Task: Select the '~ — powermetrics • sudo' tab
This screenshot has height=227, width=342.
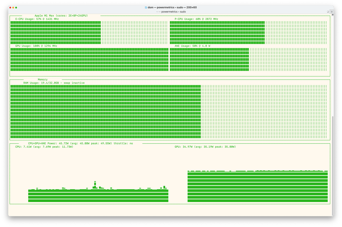Action: point(171,12)
